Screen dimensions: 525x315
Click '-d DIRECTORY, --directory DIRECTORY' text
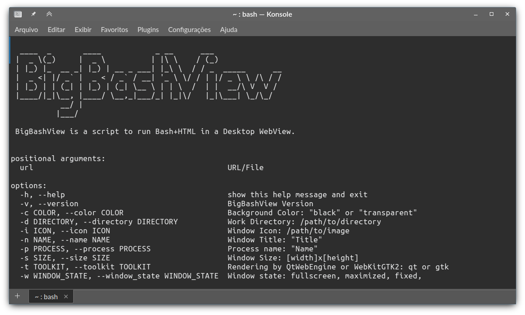pos(99,222)
